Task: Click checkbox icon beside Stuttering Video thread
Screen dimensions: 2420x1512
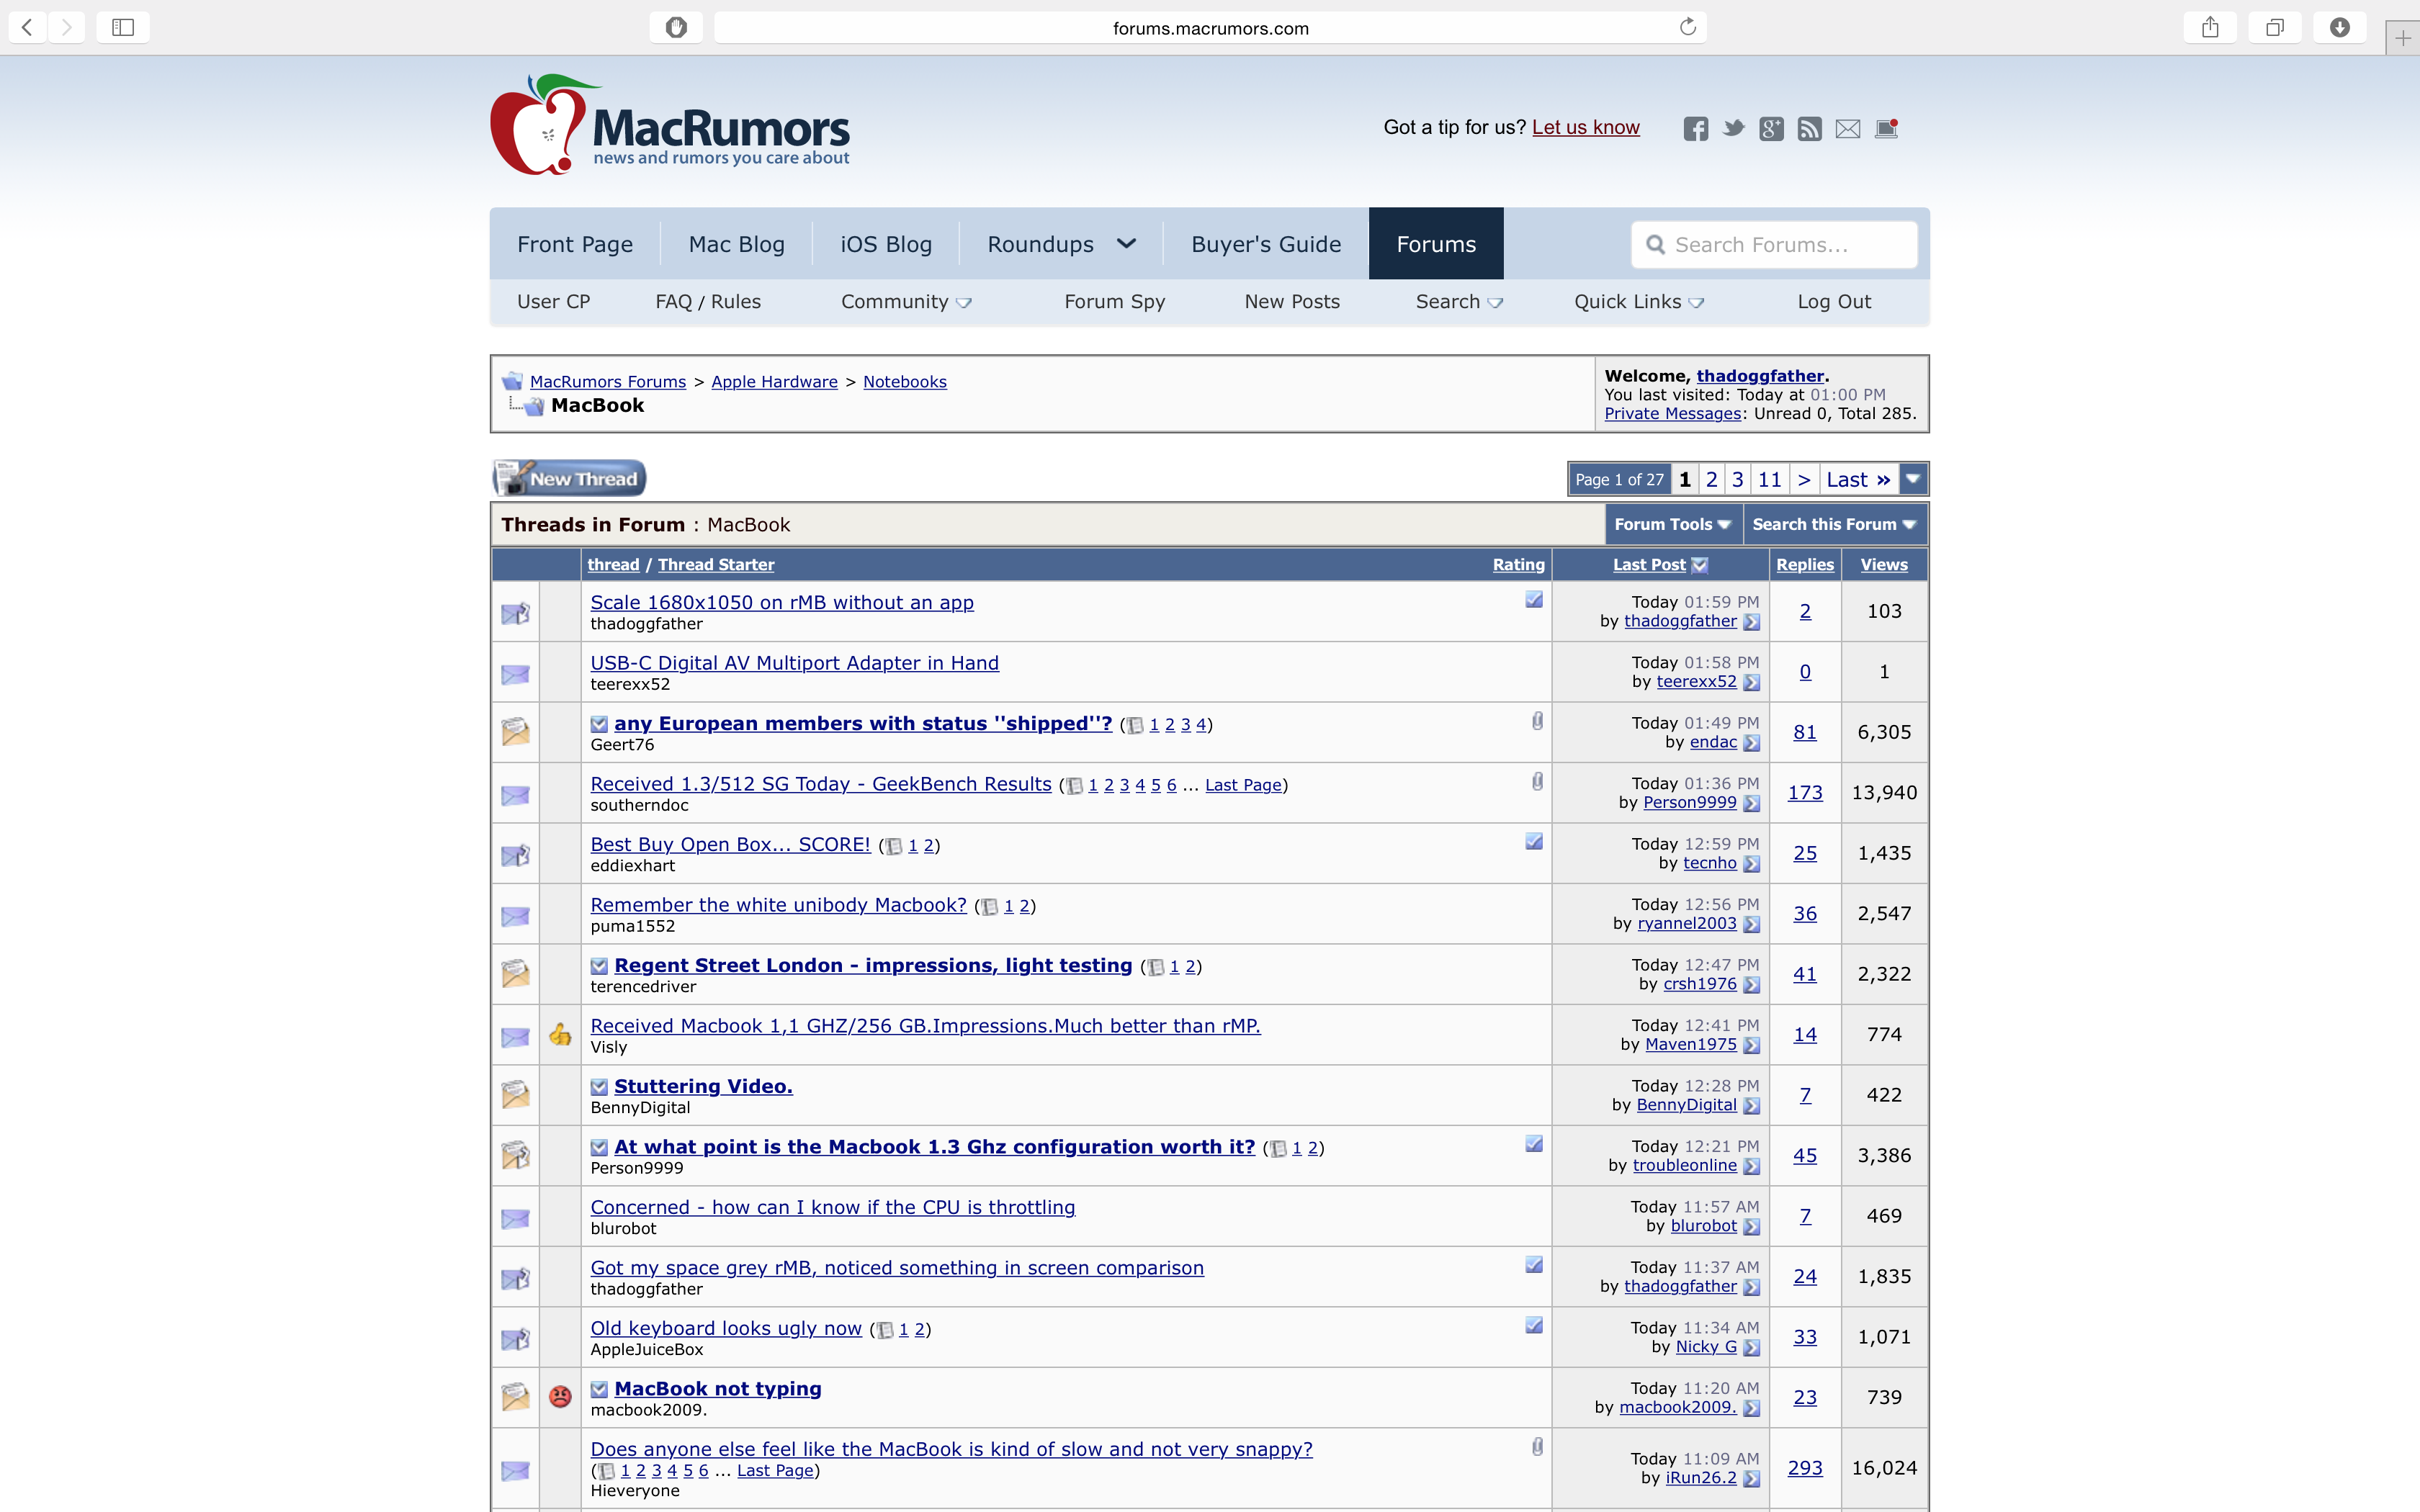Action: (x=599, y=1087)
